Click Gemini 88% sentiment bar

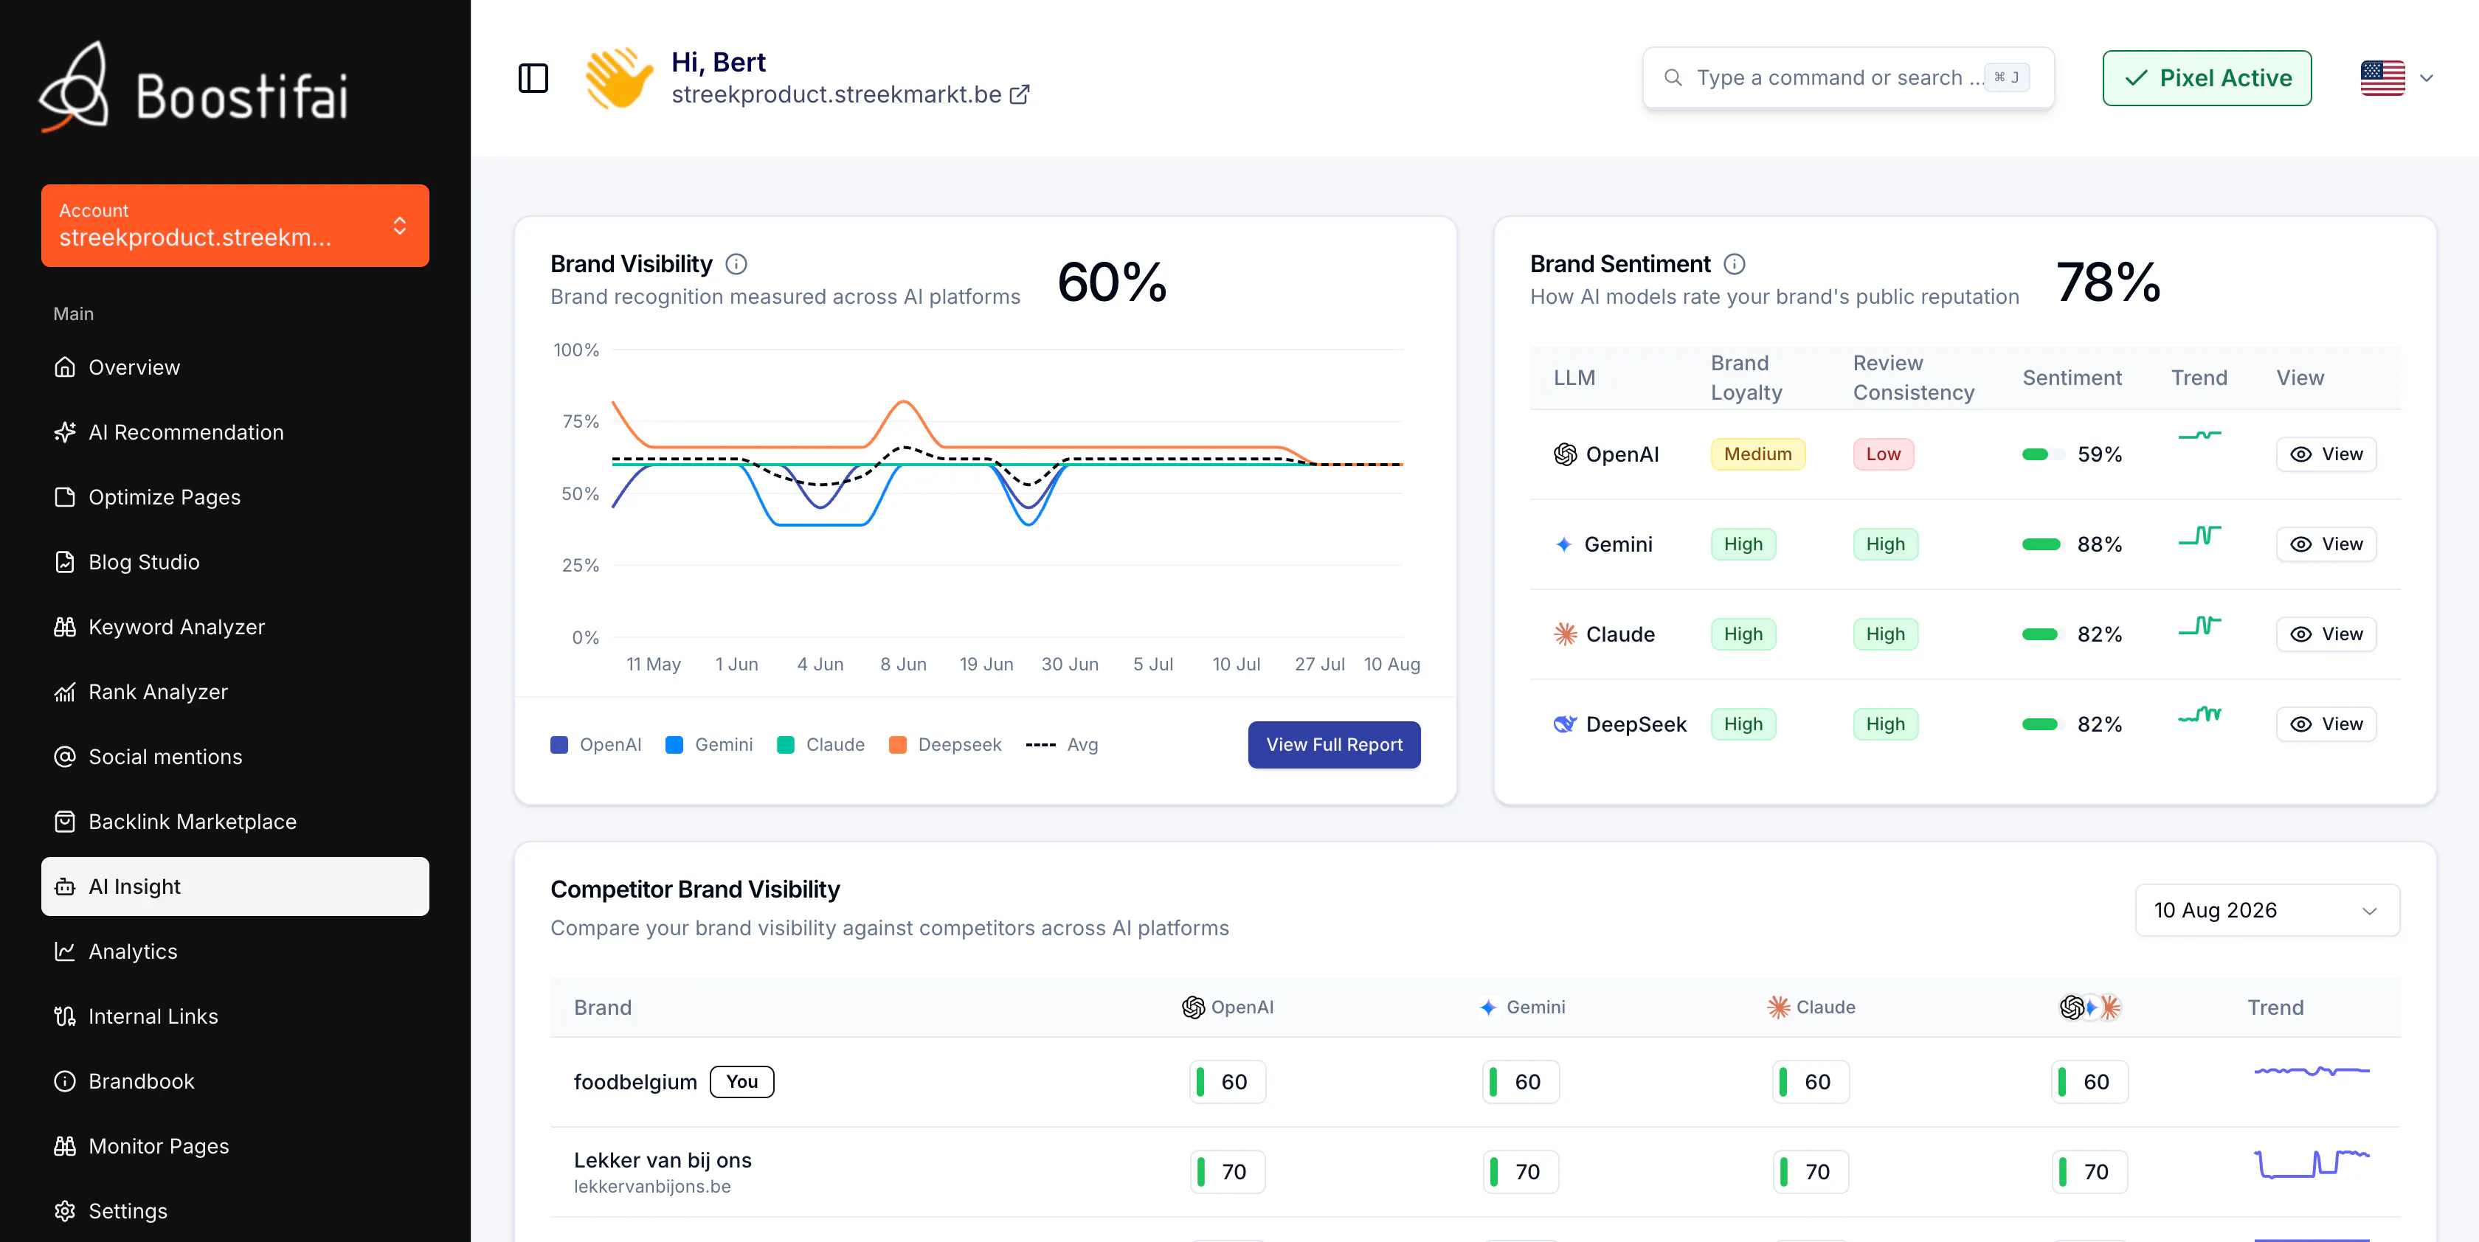coord(2043,544)
